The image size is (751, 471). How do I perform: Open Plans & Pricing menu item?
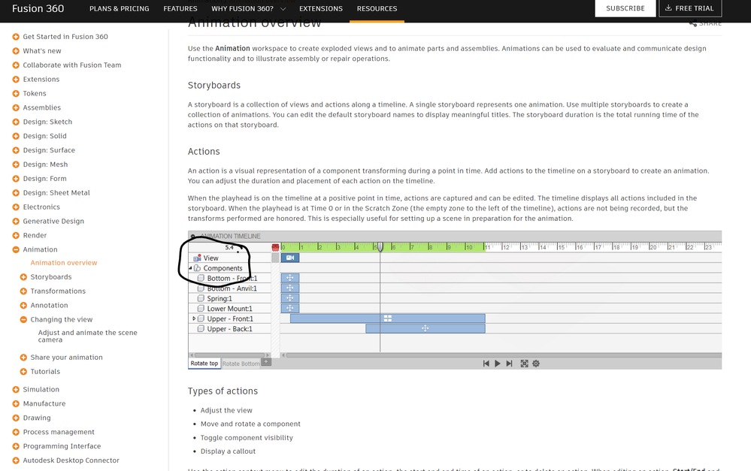coord(120,8)
